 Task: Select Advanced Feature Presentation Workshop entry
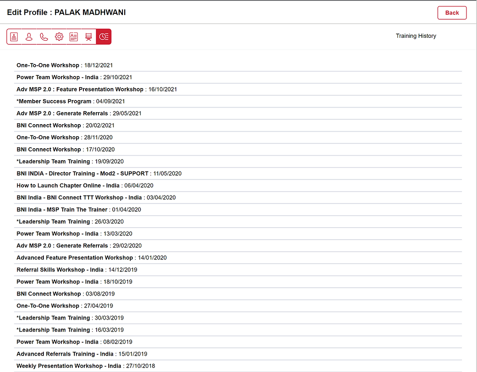tap(91, 258)
